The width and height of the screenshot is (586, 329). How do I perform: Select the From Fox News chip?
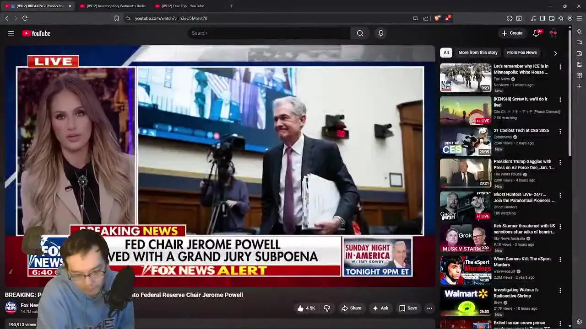pyautogui.click(x=521, y=53)
